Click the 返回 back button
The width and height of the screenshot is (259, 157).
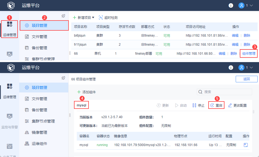click(246, 79)
